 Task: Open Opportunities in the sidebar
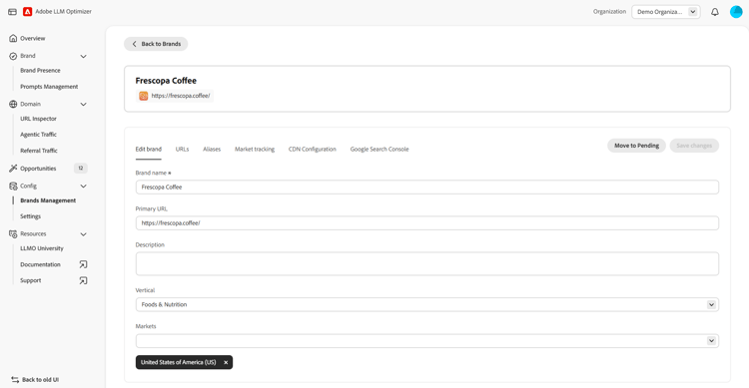click(38, 169)
